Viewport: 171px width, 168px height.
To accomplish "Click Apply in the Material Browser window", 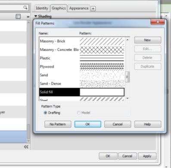I will (x=147, y=156).
